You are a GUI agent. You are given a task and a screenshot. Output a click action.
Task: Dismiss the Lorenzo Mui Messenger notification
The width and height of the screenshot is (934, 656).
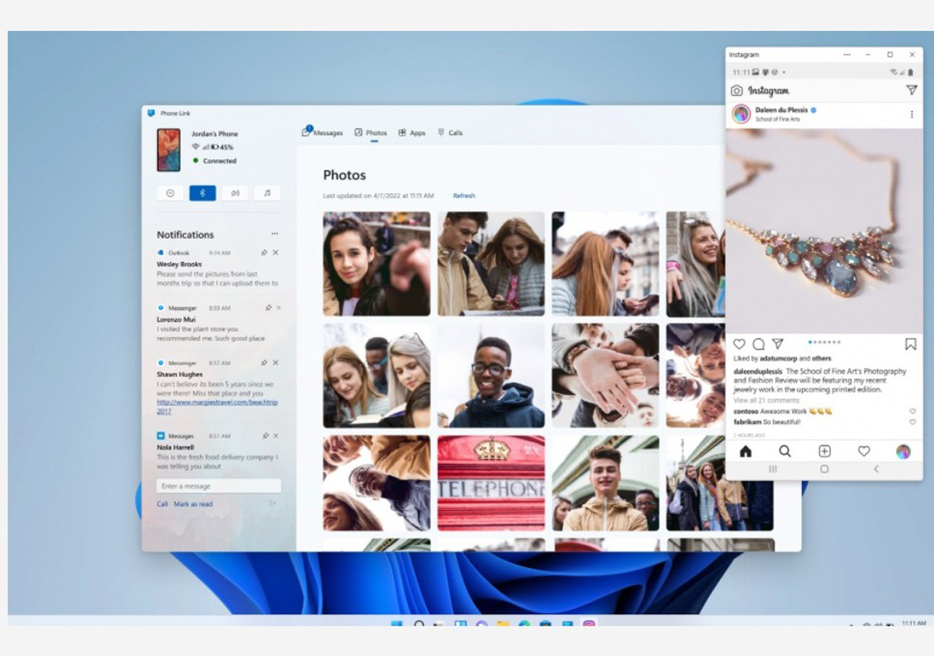click(278, 308)
